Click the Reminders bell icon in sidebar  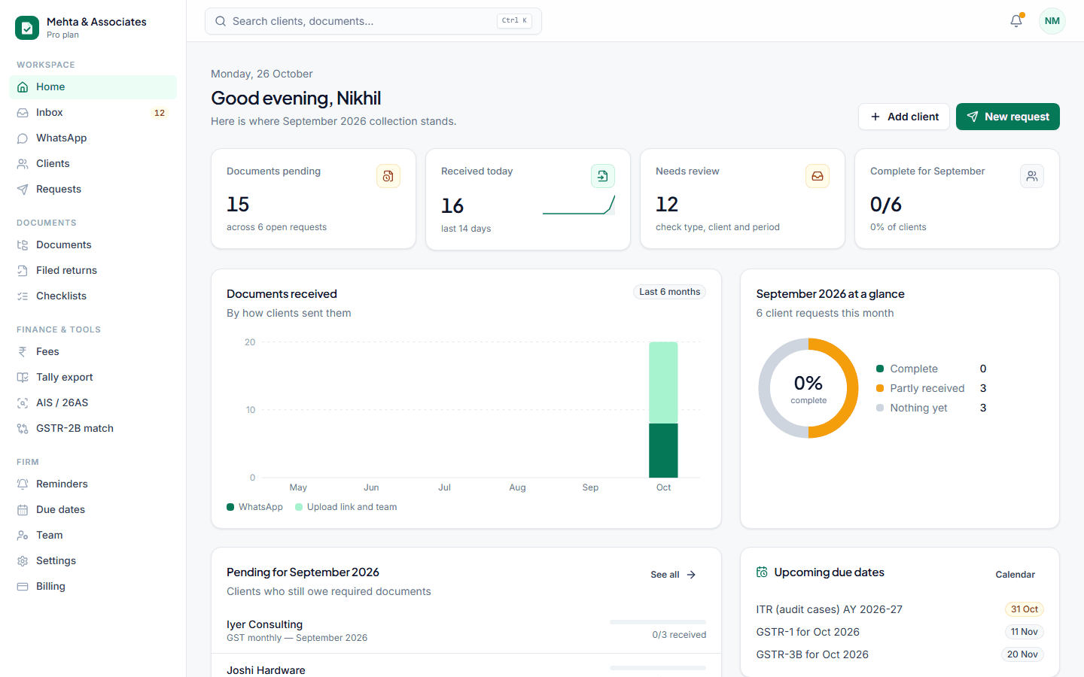tap(23, 484)
